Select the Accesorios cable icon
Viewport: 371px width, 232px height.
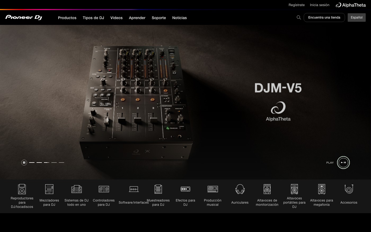point(349,189)
